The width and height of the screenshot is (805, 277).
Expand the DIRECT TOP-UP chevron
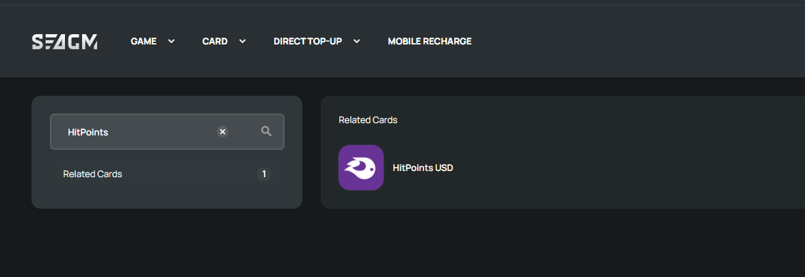[x=357, y=41]
